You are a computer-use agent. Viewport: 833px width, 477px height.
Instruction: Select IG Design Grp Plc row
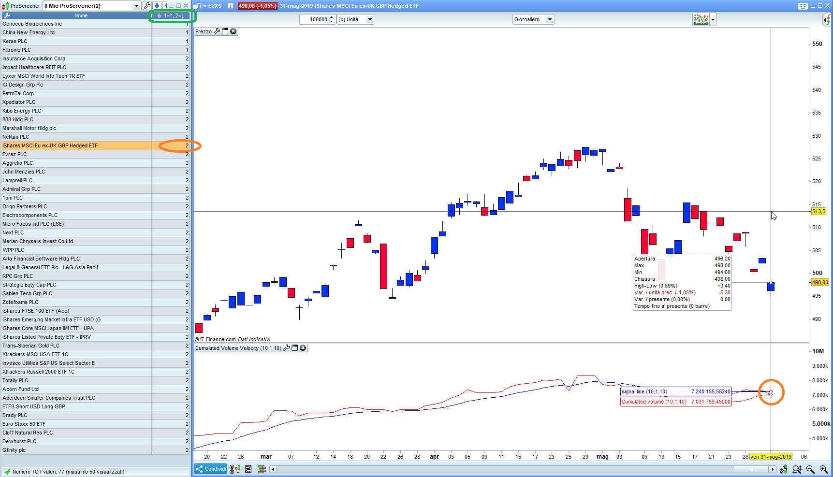(95, 85)
